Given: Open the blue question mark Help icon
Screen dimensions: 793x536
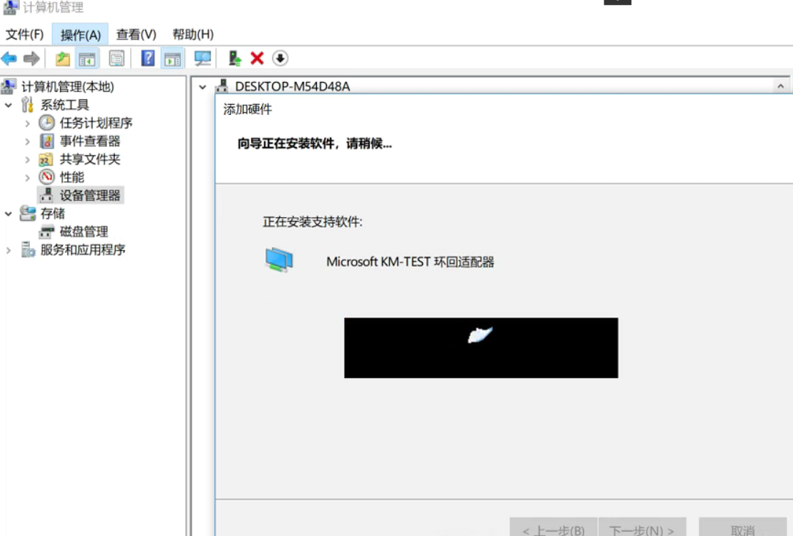Looking at the screenshot, I should click(148, 58).
